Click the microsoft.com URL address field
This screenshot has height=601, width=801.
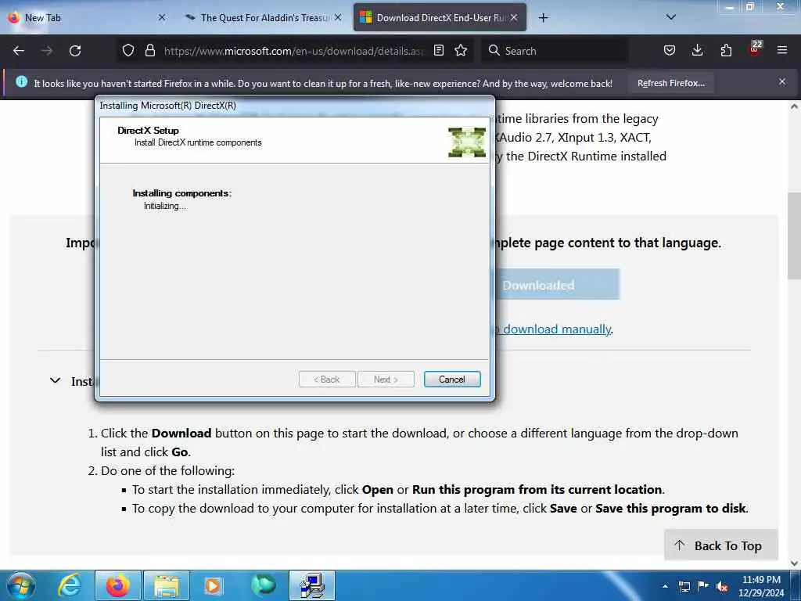pos(294,51)
